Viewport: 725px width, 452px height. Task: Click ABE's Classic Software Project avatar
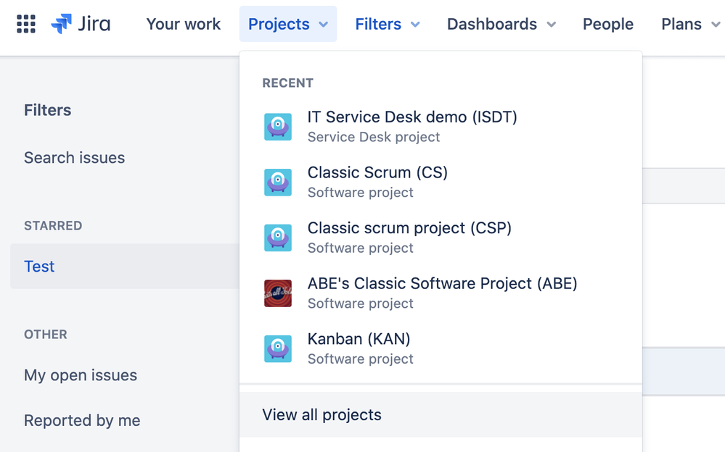[x=278, y=293]
